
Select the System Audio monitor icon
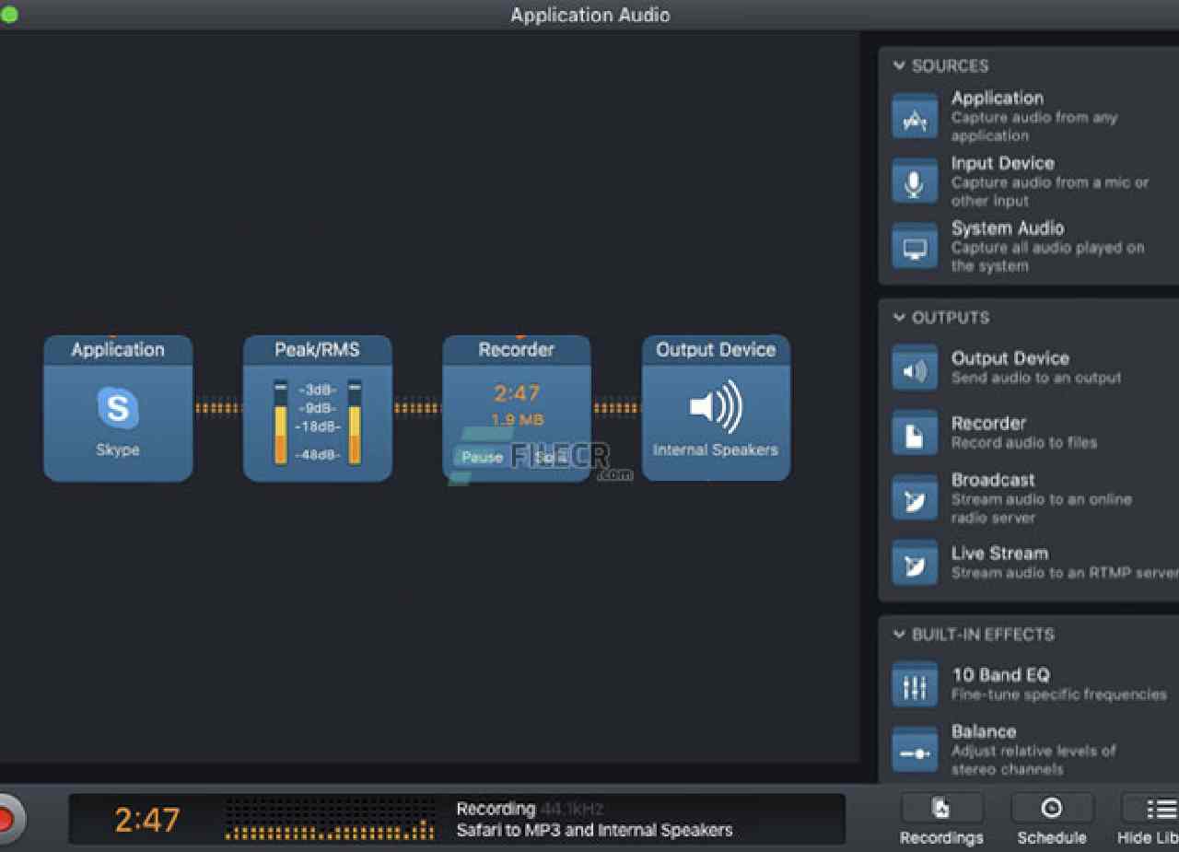(x=915, y=246)
